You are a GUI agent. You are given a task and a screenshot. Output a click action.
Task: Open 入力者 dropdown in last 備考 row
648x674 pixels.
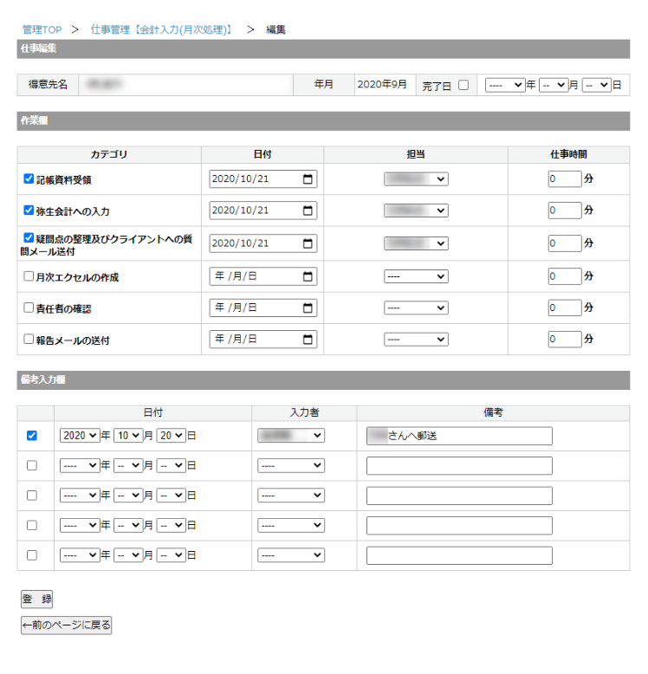291,555
